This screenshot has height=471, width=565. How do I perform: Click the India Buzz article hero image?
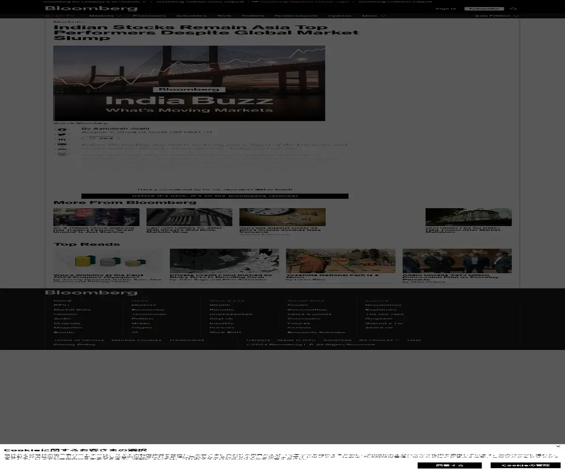pos(189,83)
